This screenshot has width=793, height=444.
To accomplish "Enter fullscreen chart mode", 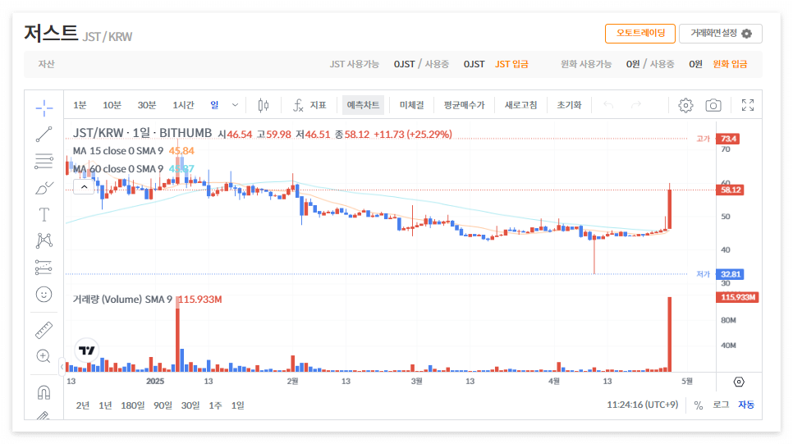I will coord(748,105).
